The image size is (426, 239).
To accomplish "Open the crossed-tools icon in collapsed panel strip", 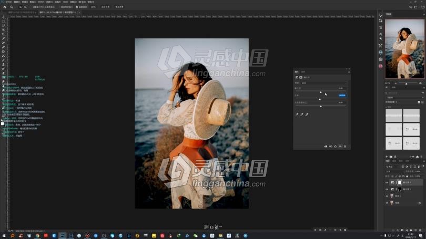I will coord(381,46).
